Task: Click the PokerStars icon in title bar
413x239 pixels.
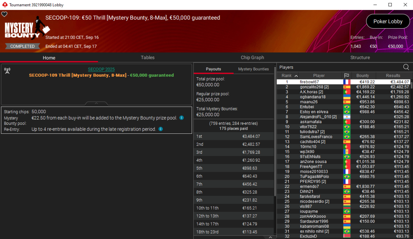Action: 4,5
